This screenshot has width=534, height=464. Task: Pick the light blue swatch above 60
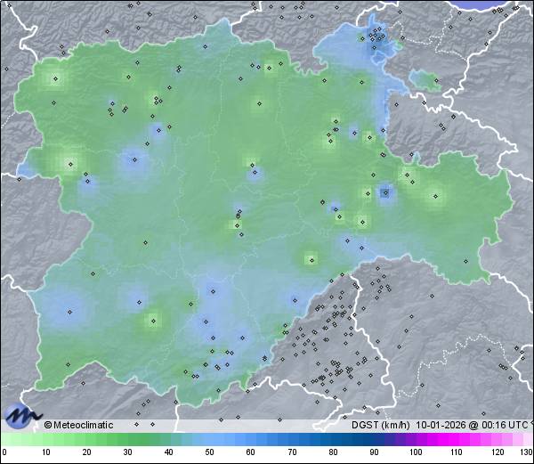pyautogui.click(x=250, y=439)
